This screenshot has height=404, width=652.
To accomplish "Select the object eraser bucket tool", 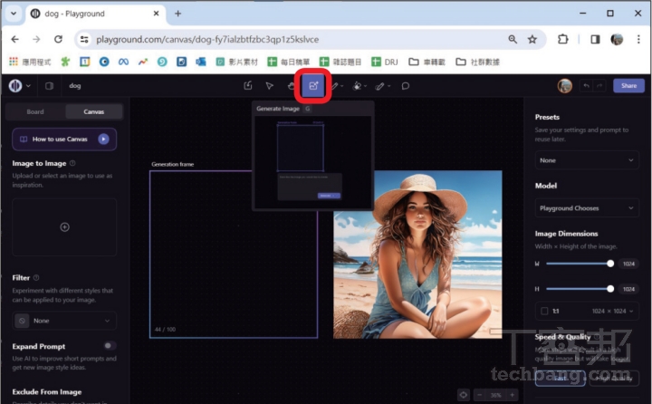I will coord(357,86).
